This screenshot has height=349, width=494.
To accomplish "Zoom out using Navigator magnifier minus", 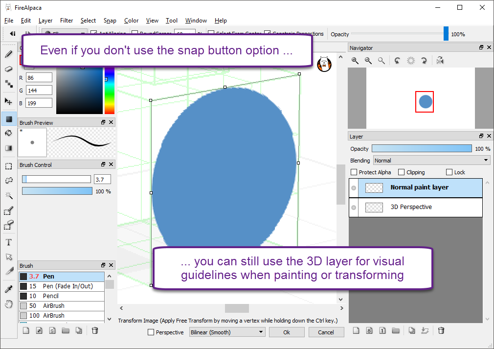I will click(x=368, y=61).
